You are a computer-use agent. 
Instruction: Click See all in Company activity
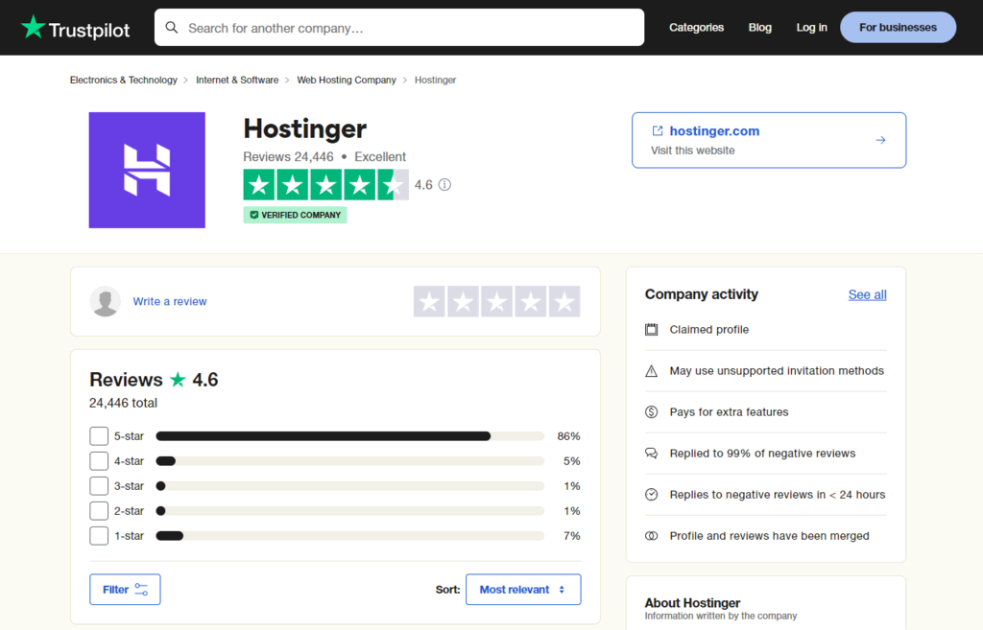pos(867,294)
